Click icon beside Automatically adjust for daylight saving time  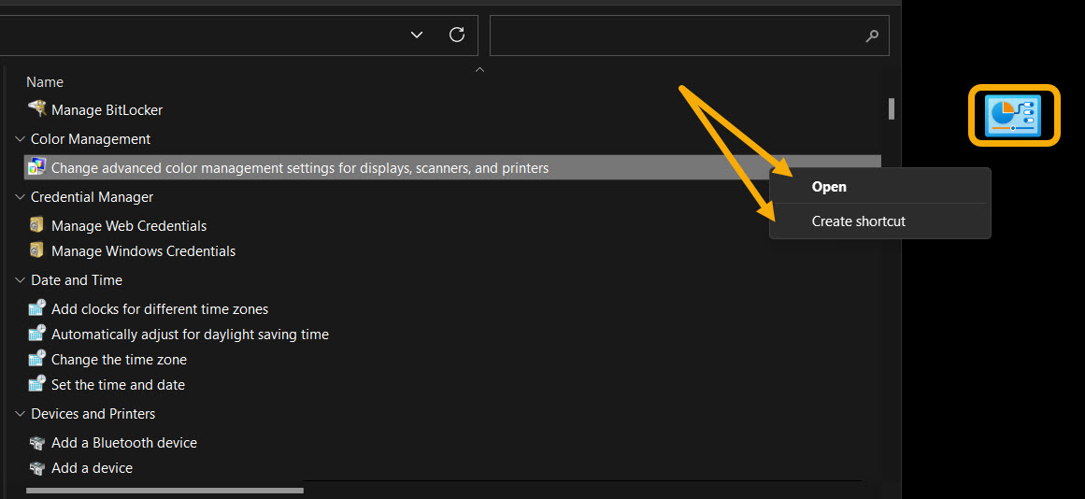click(36, 334)
